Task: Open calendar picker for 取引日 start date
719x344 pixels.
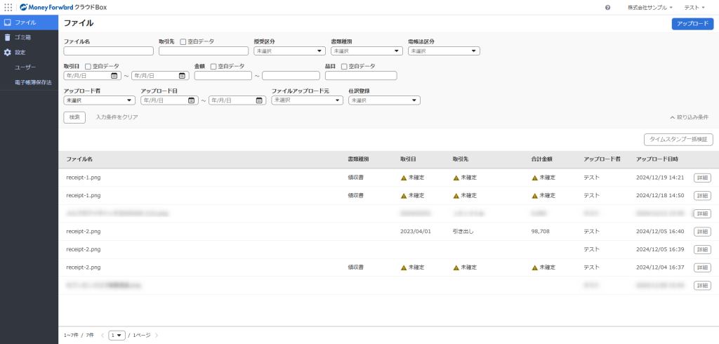Action: point(114,76)
